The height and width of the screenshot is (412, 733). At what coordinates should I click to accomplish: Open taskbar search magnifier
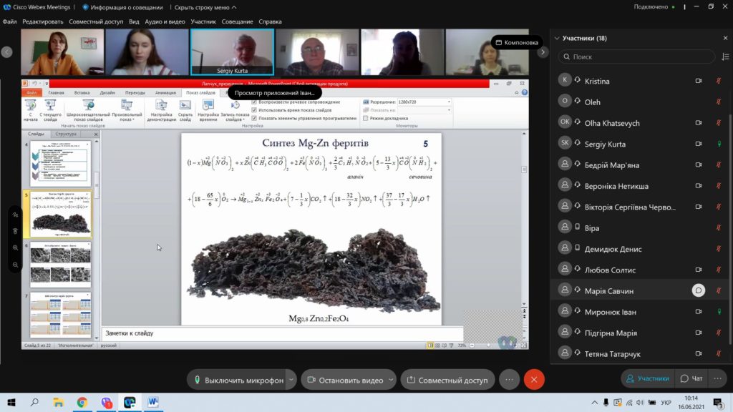pyautogui.click(x=34, y=402)
